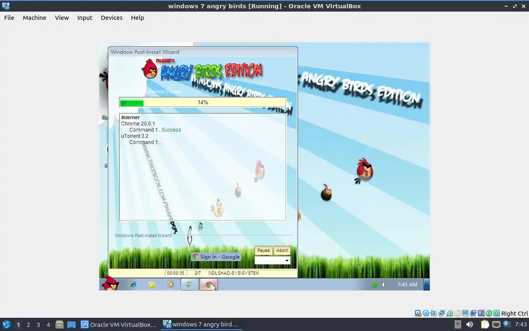Launch Internet Explorer from guest taskbar
Viewport: 529px width, 331px height.
point(133,284)
